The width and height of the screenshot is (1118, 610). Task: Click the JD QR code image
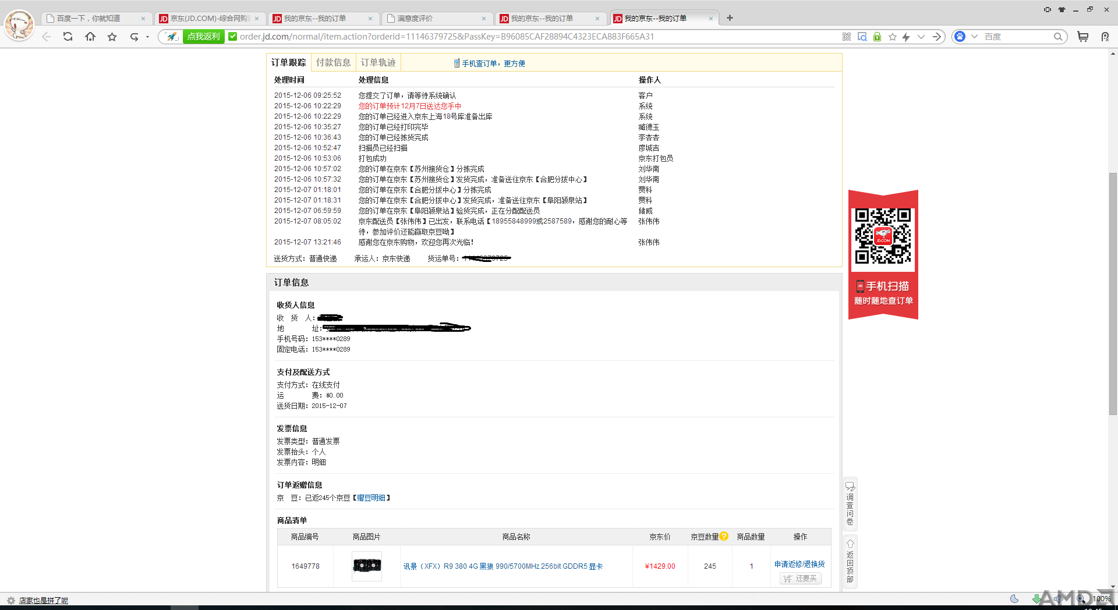click(x=883, y=236)
